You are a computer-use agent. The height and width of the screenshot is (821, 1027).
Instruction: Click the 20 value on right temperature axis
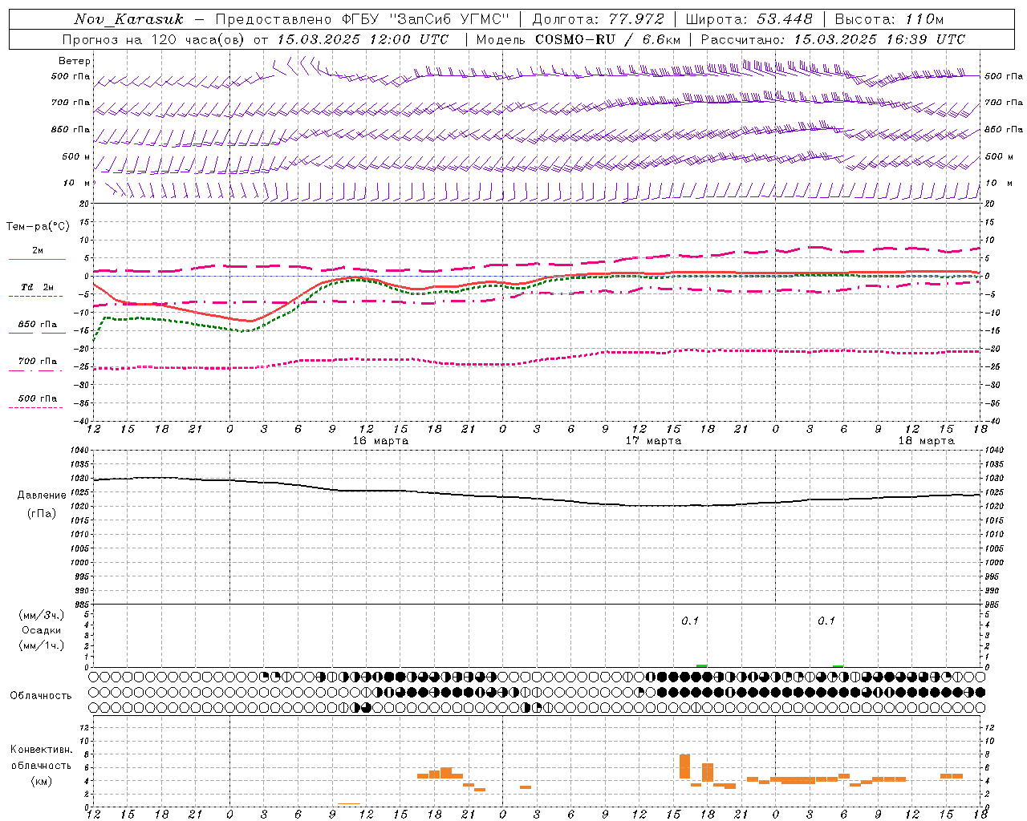990,204
